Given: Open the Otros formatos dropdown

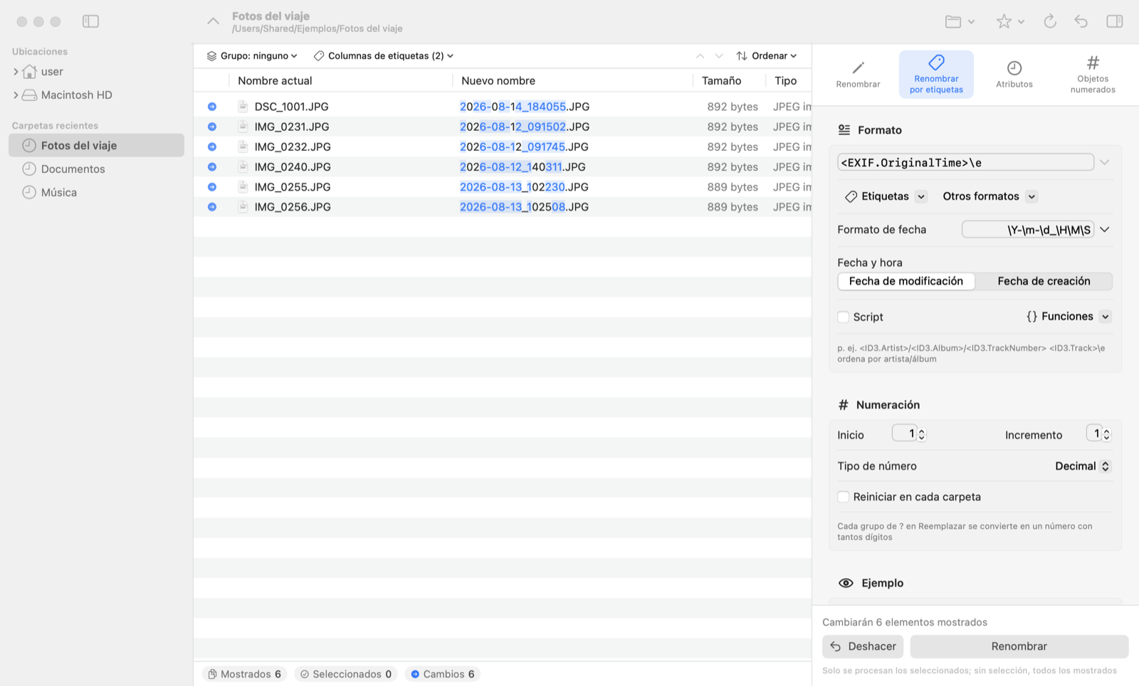Looking at the screenshot, I should pos(990,196).
